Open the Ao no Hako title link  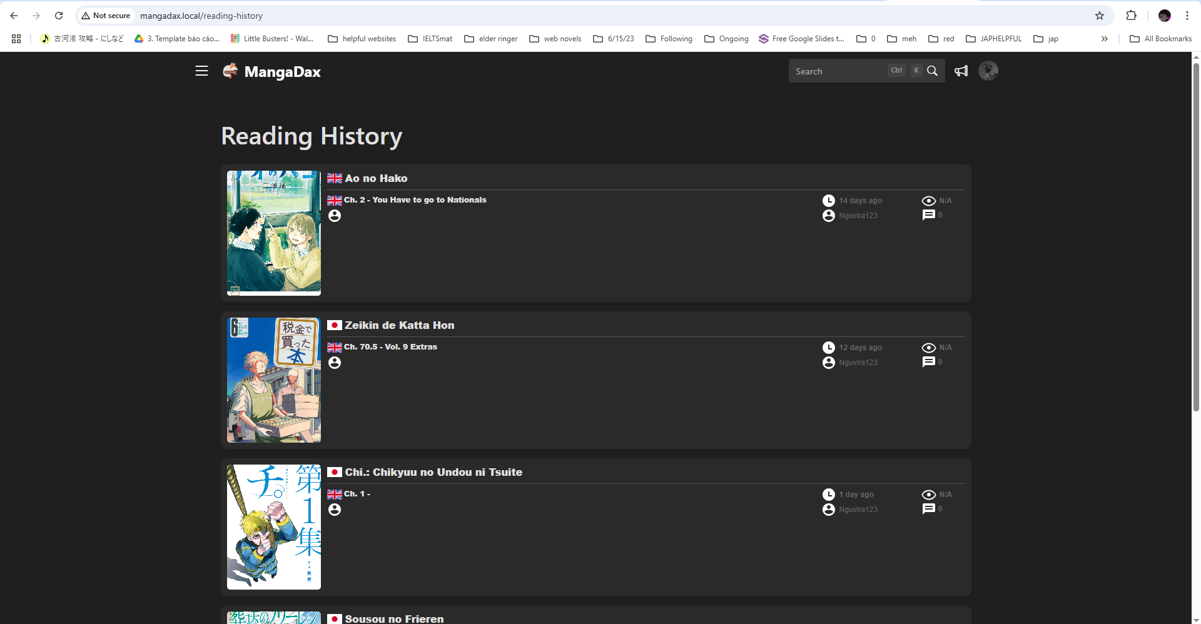(376, 178)
